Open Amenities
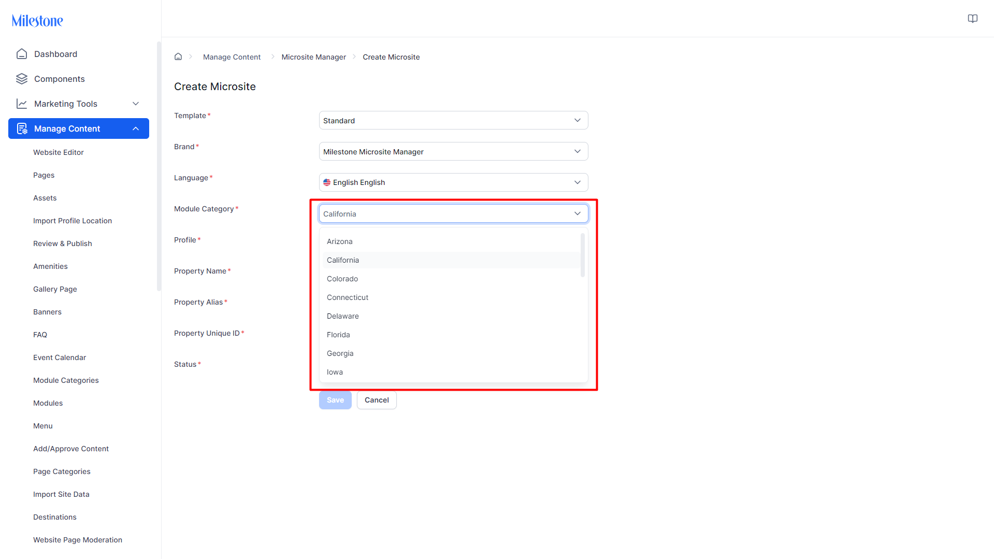This screenshot has width=994, height=559. [x=50, y=266]
